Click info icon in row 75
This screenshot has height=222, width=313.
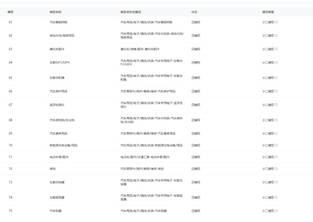pyautogui.click(x=276, y=211)
